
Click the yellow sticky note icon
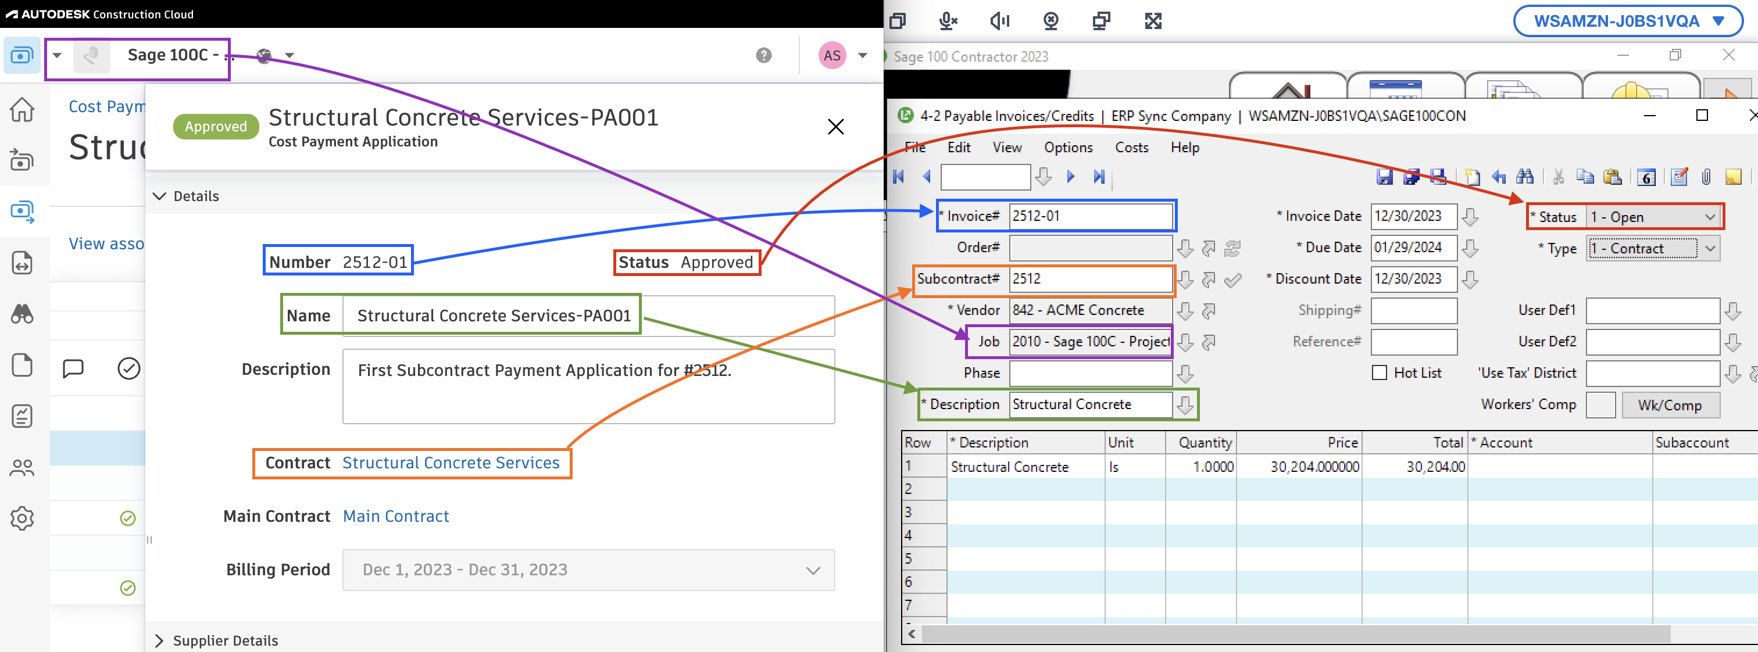1734,177
